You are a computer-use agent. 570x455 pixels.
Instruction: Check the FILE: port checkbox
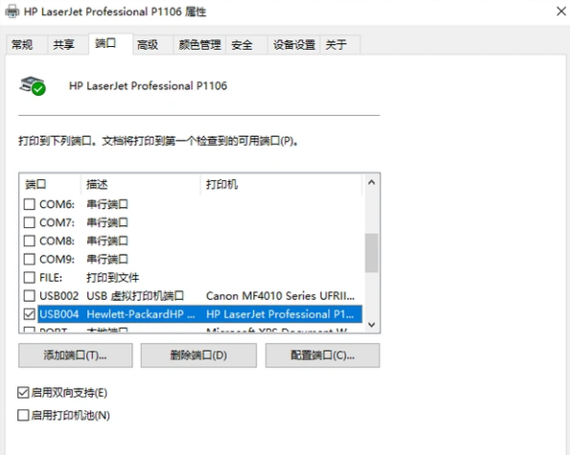coord(29,278)
